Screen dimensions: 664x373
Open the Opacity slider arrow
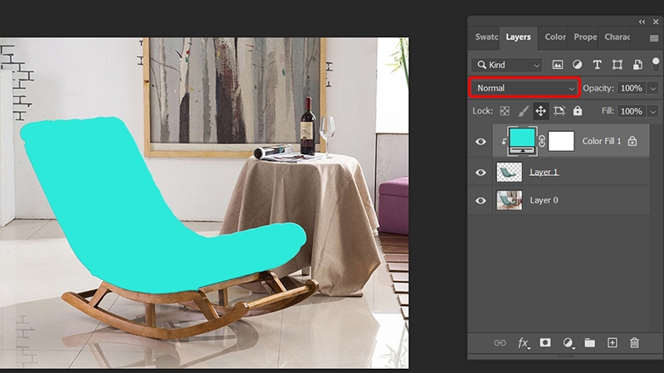[x=653, y=89]
